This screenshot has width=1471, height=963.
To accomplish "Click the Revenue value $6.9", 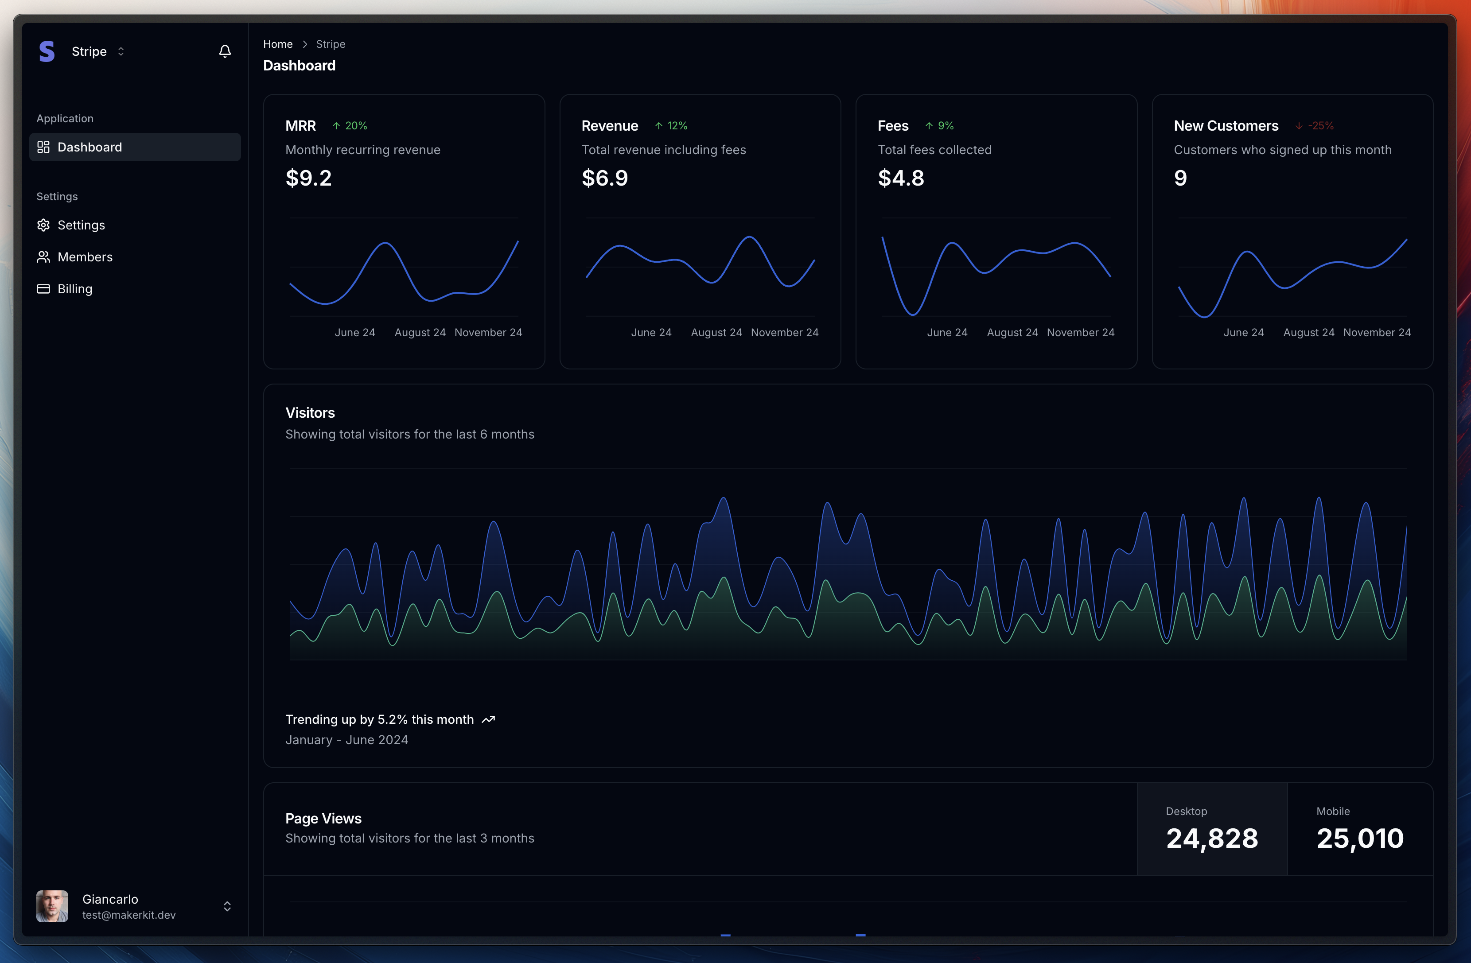I will click(604, 178).
